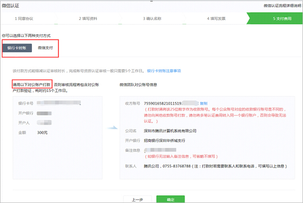Click the 银行卡号 label
The width and height of the screenshot is (303, 203).
(25, 103)
